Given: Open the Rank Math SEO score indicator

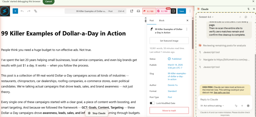Looking at the screenshot, I should tap(149, 11).
